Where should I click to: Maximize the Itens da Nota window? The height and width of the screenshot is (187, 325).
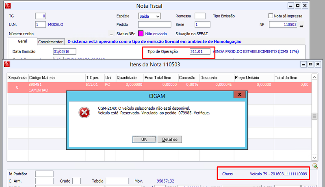pos(310,64)
